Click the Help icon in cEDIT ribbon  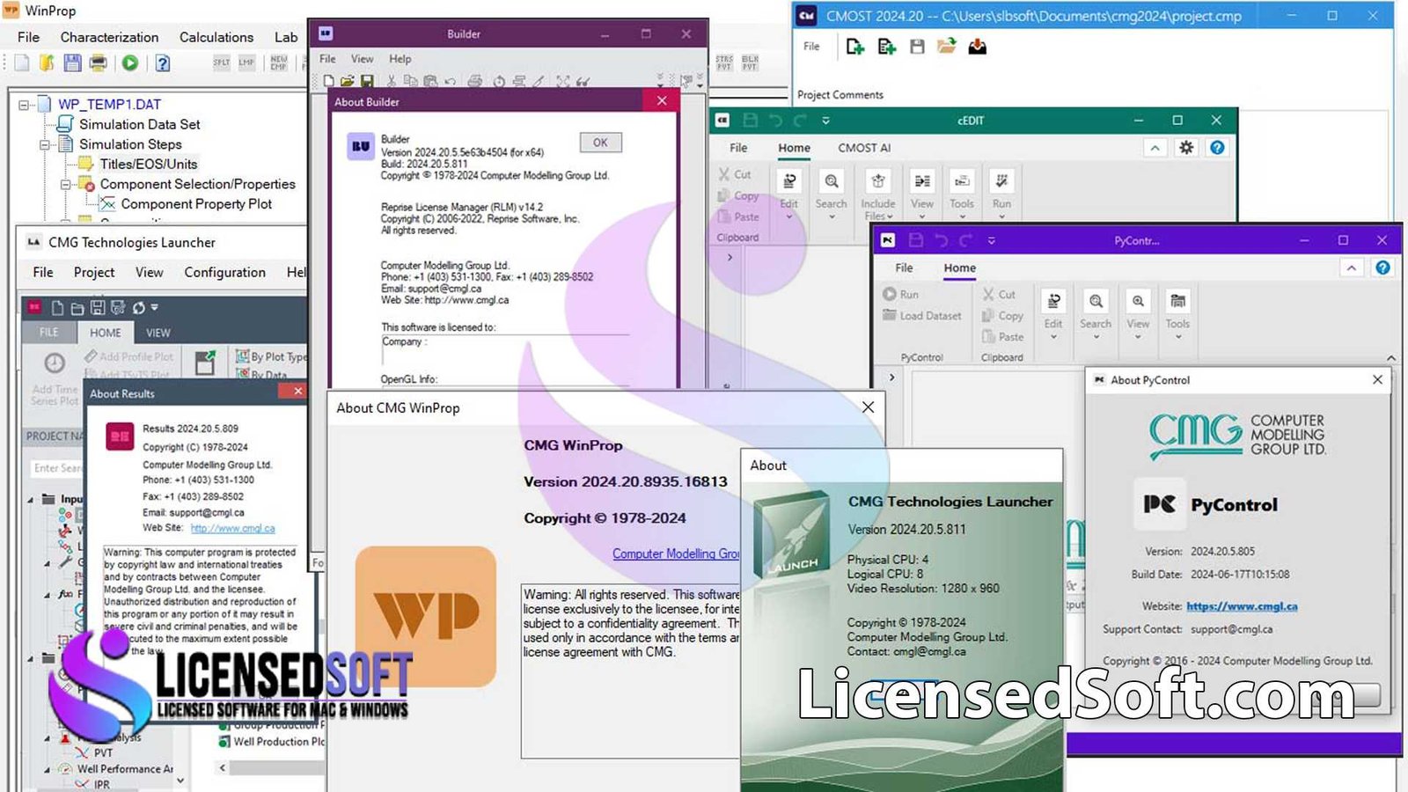tap(1217, 148)
